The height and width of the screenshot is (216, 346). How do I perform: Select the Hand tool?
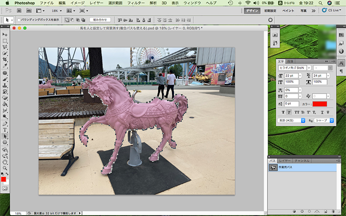[x=5, y=162]
